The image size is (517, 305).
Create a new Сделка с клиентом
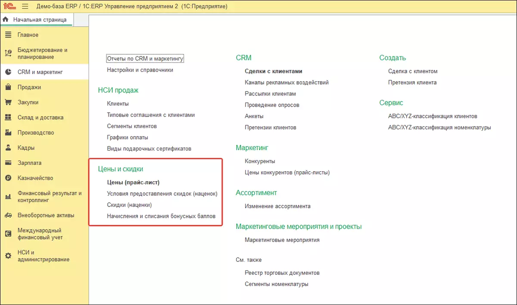coord(413,71)
